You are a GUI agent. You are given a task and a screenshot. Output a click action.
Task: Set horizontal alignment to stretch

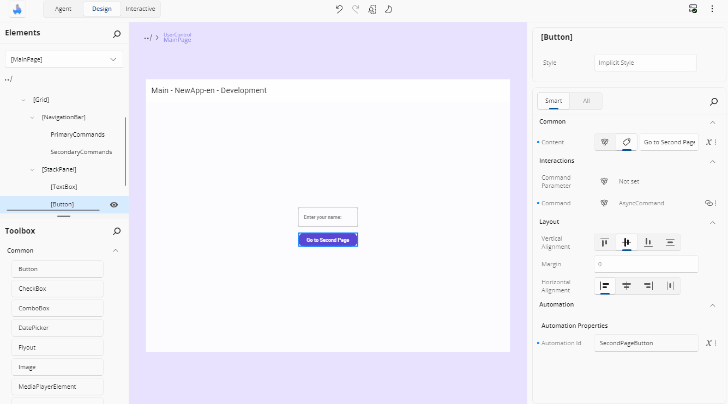(670, 286)
